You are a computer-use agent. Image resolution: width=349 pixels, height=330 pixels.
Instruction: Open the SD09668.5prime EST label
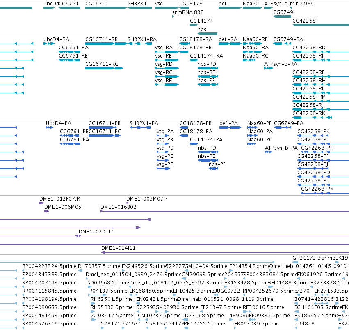coord(108,283)
